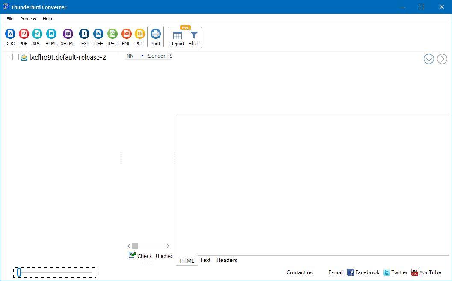Open the Process menu
This screenshot has height=281, width=452.
coord(28,19)
